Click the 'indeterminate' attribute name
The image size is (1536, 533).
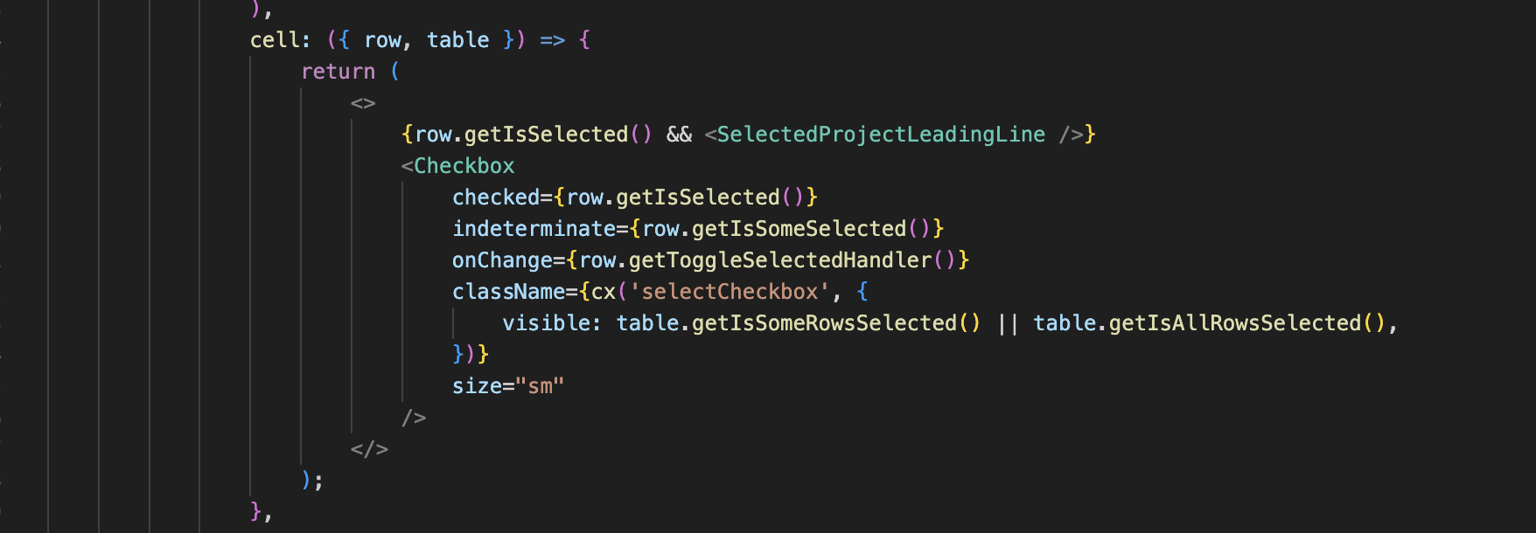tap(534, 229)
